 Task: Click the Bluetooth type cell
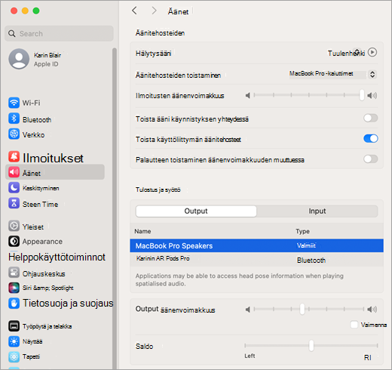[311, 261]
